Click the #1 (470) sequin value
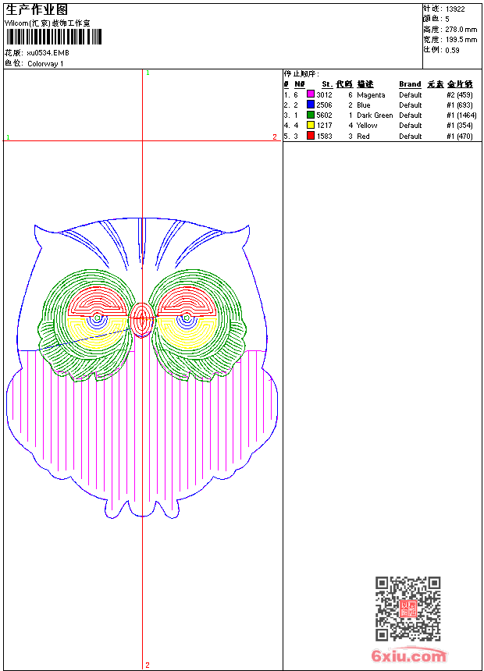484x671 pixels. (460, 136)
